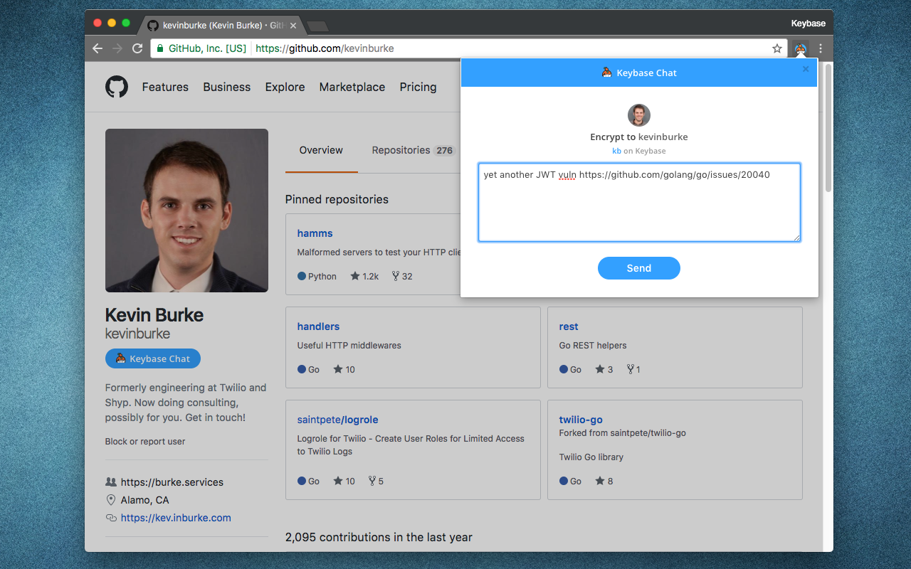Click the Keybase Chat profile button
This screenshot has height=569, width=911.
click(153, 358)
